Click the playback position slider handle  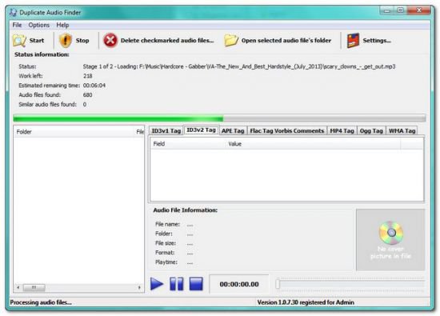click(x=278, y=284)
